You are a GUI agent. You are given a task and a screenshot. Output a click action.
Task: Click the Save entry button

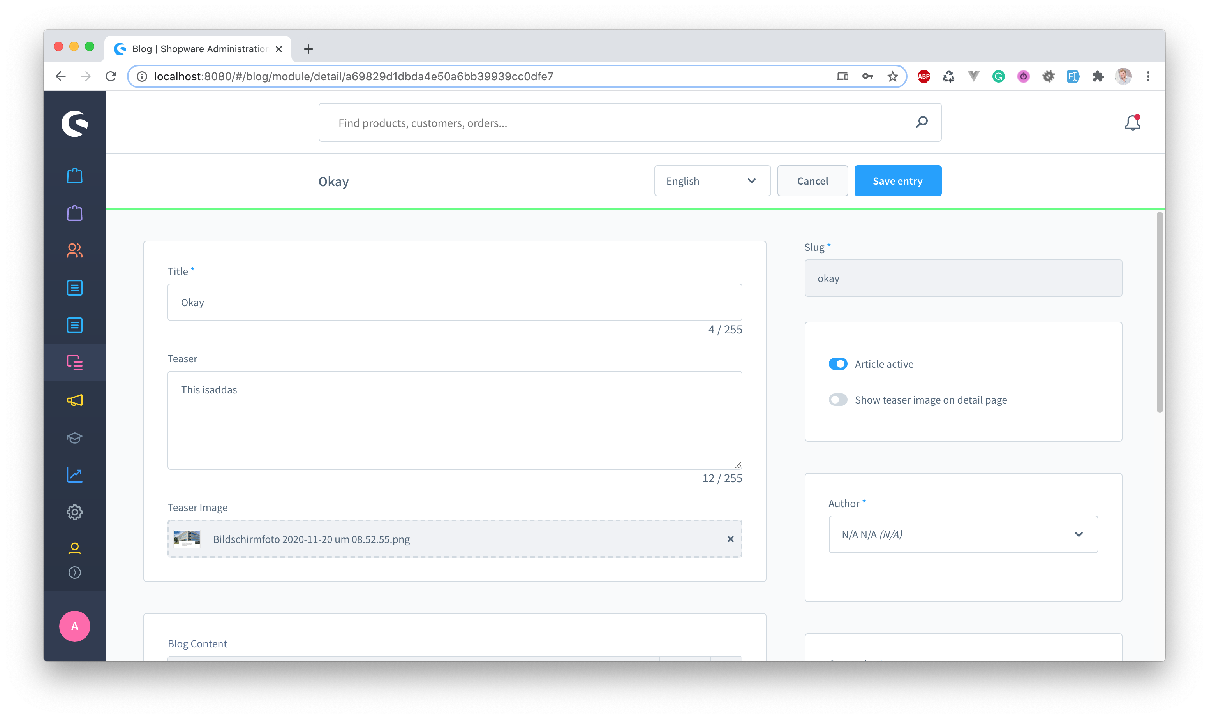897,181
